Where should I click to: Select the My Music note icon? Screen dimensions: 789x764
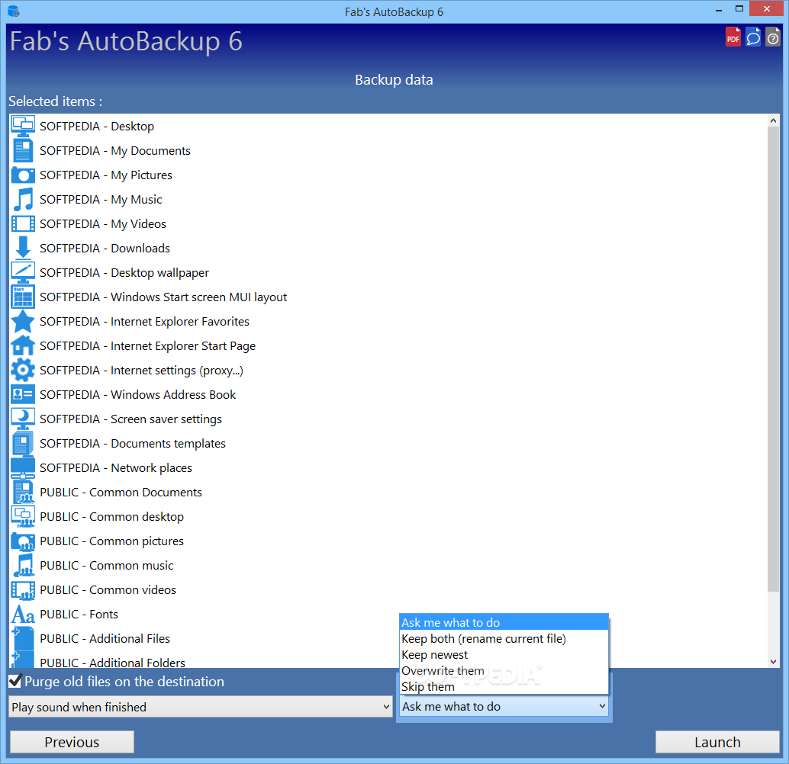coord(23,199)
